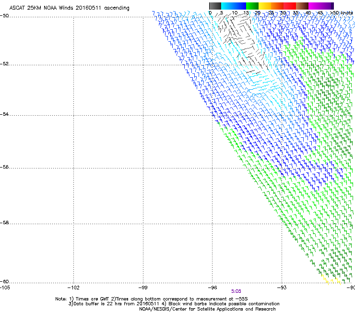Click the 'NOAA/NESDIS/Center for Satellite Applications and Research' credit
The height and width of the screenshot is (312, 355).
click(207, 309)
